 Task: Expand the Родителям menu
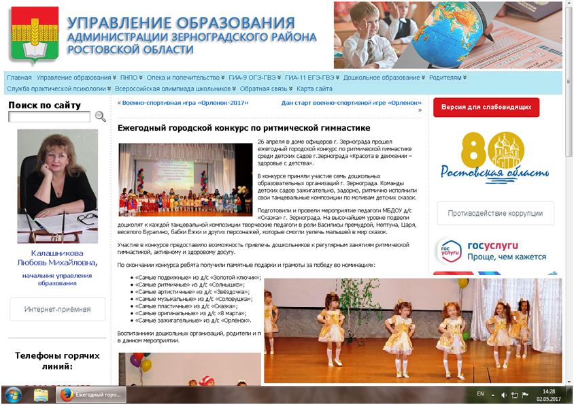click(x=448, y=78)
